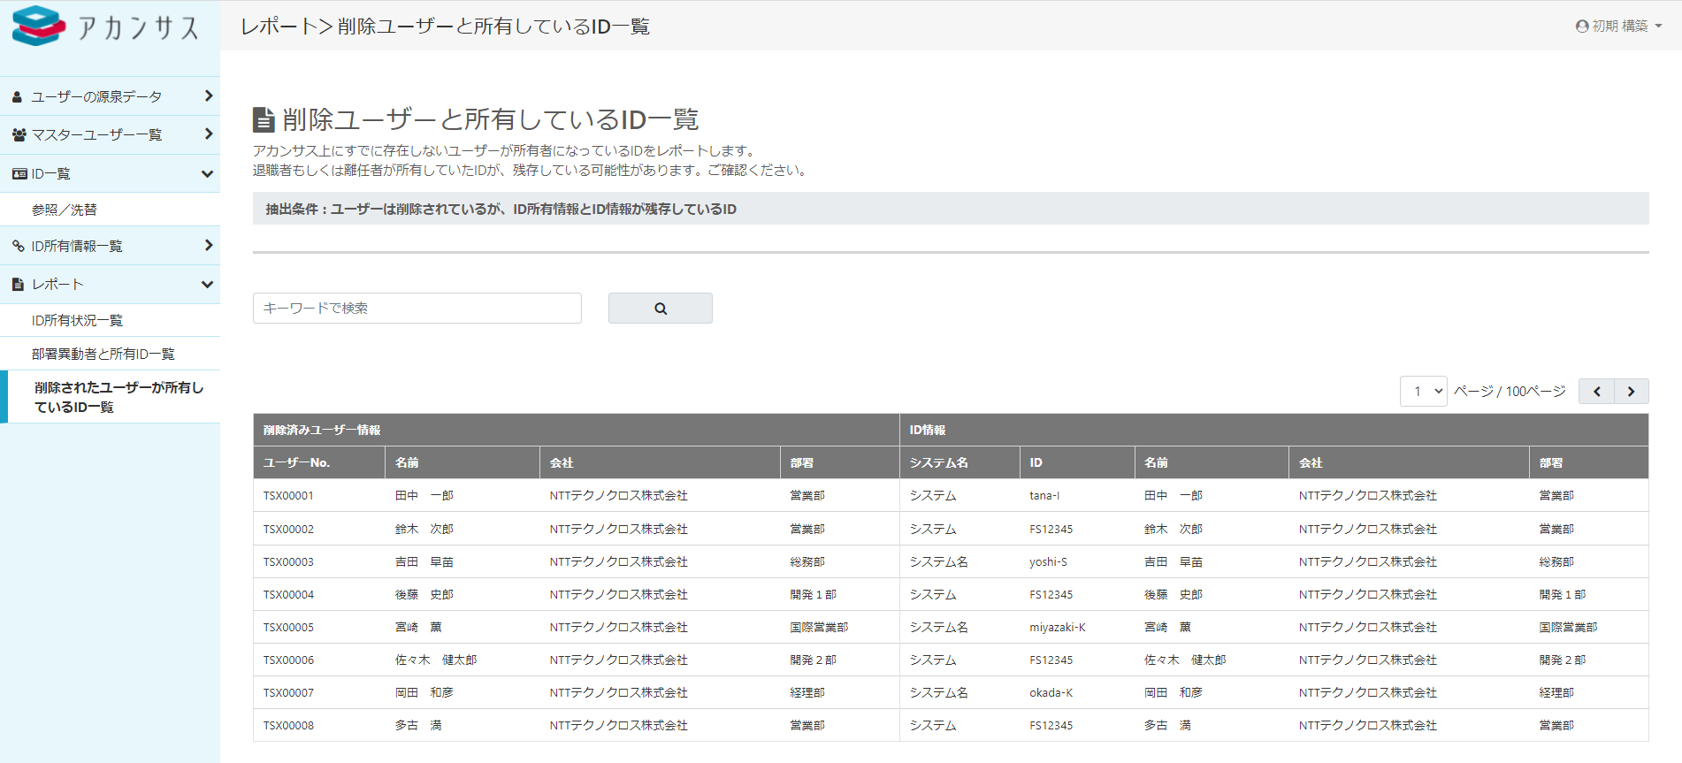Image resolution: width=1682 pixels, height=763 pixels.
Task: Collapse the レポート section chevron
Action: (x=208, y=284)
